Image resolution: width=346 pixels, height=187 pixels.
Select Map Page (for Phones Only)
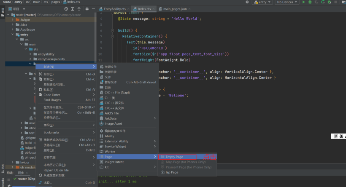(x=187, y=162)
